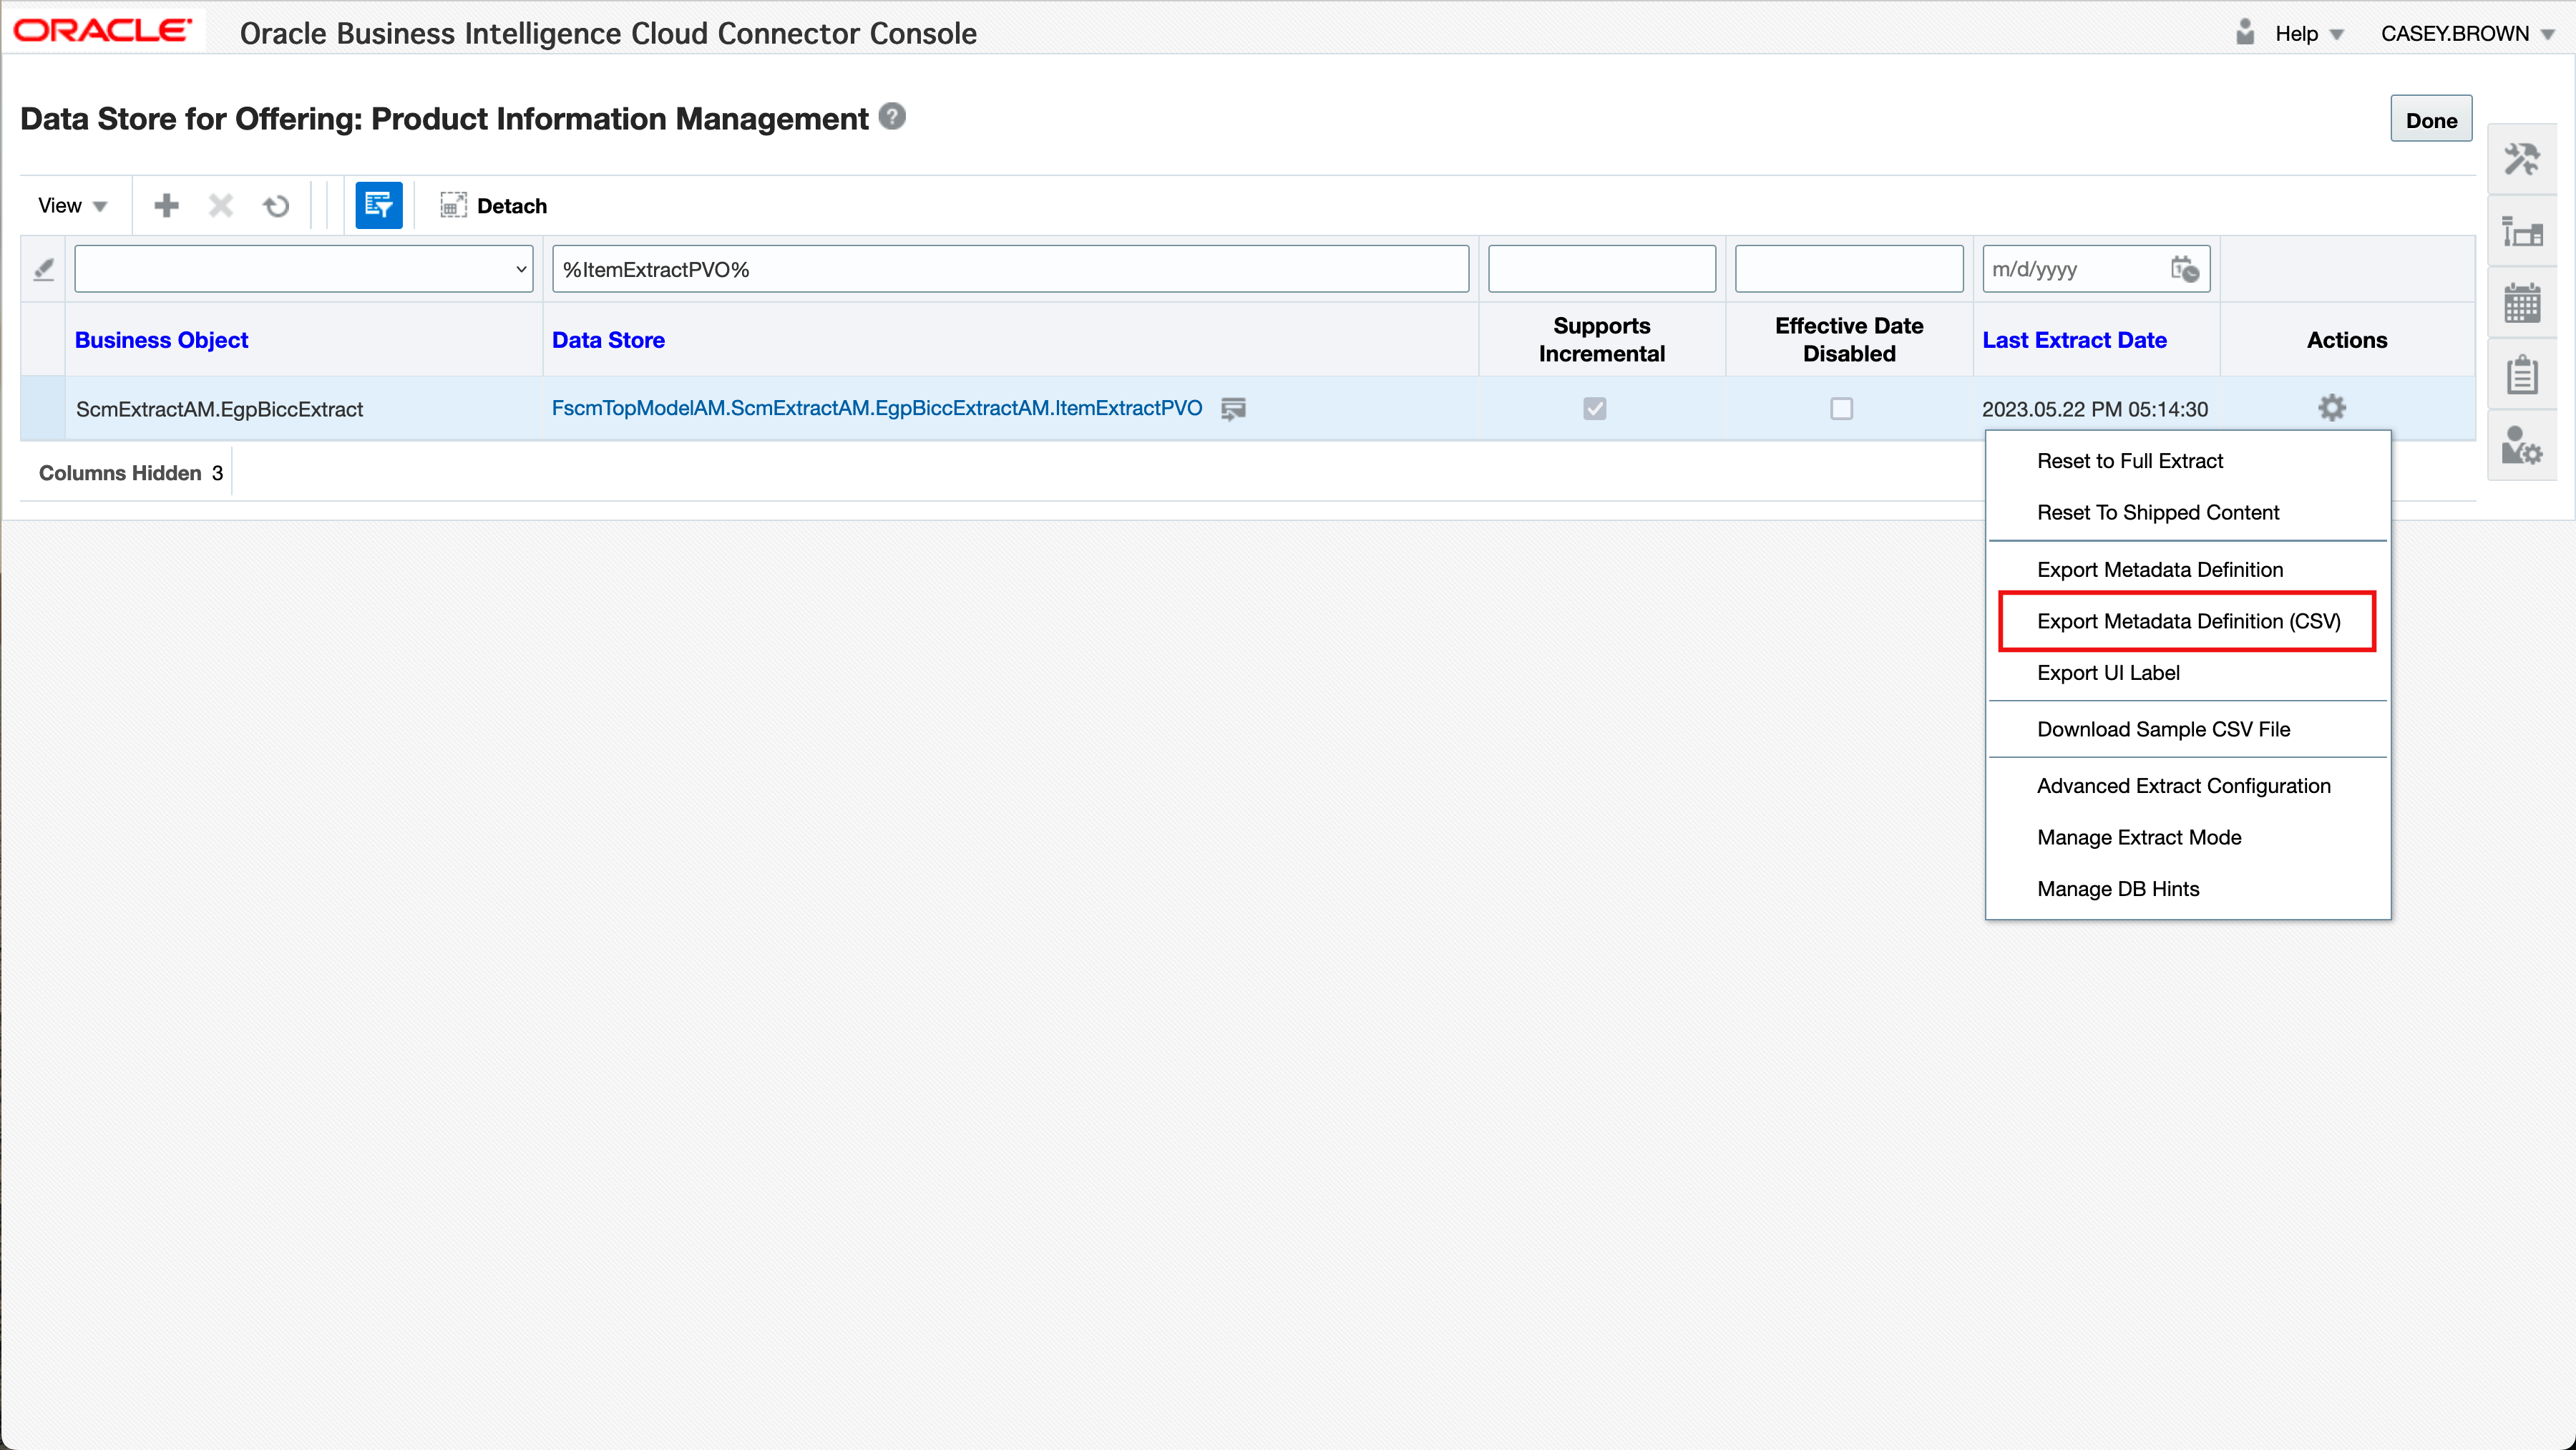
Task: Click the clipboard icon in the right sidebar
Action: click(x=2521, y=375)
